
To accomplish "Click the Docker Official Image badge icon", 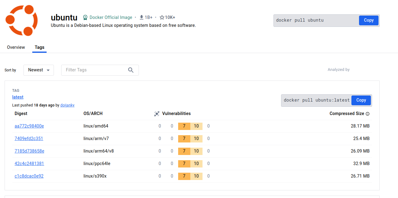I will 85,18.
